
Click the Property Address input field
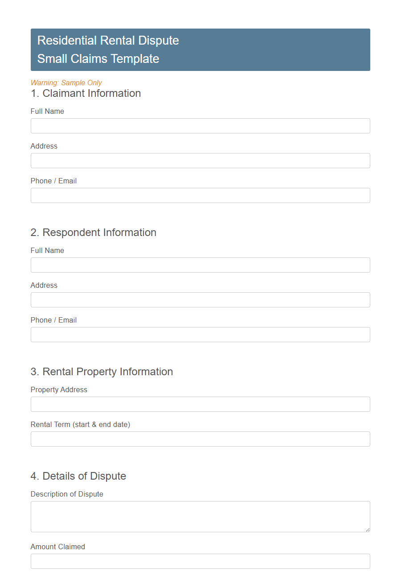(x=200, y=404)
